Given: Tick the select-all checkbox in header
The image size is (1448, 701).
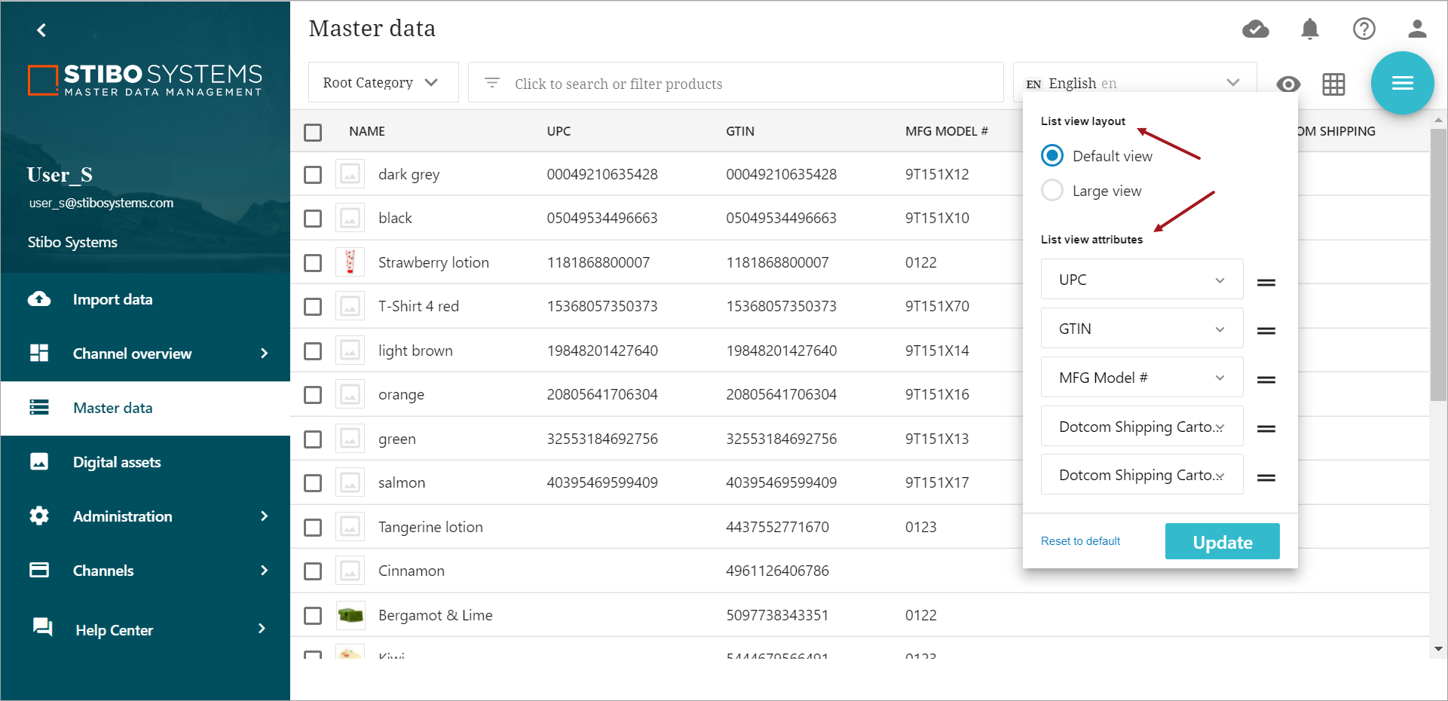Looking at the screenshot, I should point(313,132).
